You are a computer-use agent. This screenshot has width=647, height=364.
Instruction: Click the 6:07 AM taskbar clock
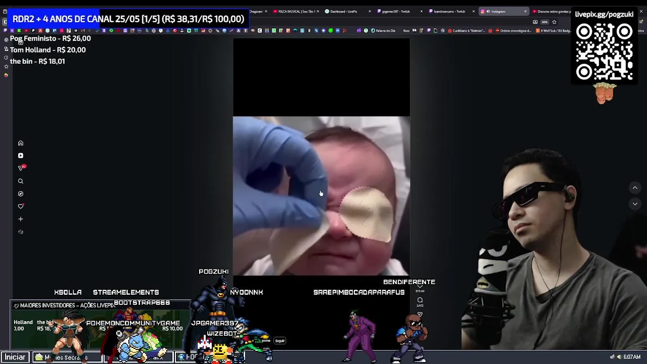pyautogui.click(x=632, y=357)
